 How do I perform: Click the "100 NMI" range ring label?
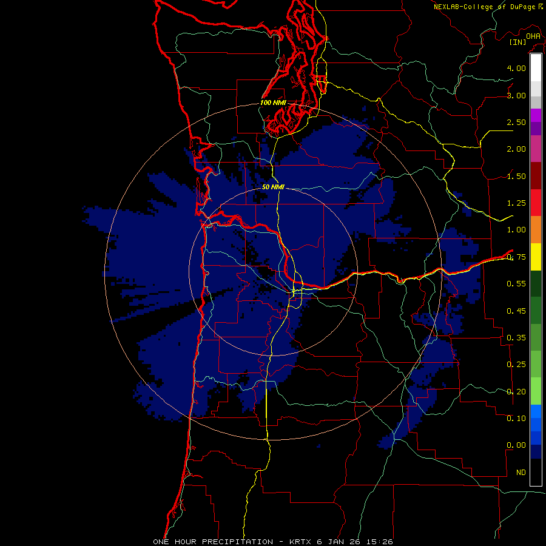coord(274,103)
